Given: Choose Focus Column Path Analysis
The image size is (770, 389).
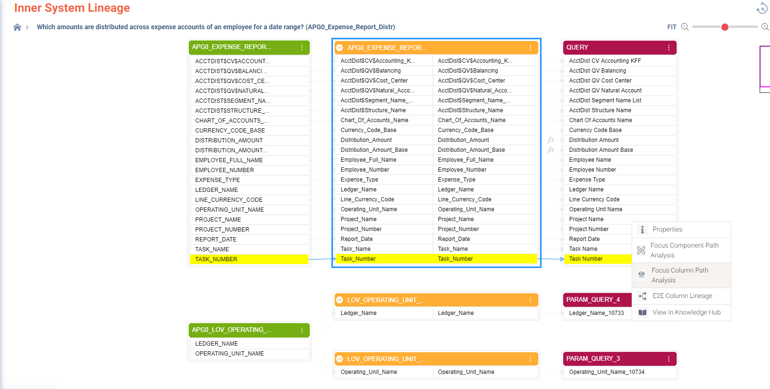Looking at the screenshot, I should click(679, 275).
